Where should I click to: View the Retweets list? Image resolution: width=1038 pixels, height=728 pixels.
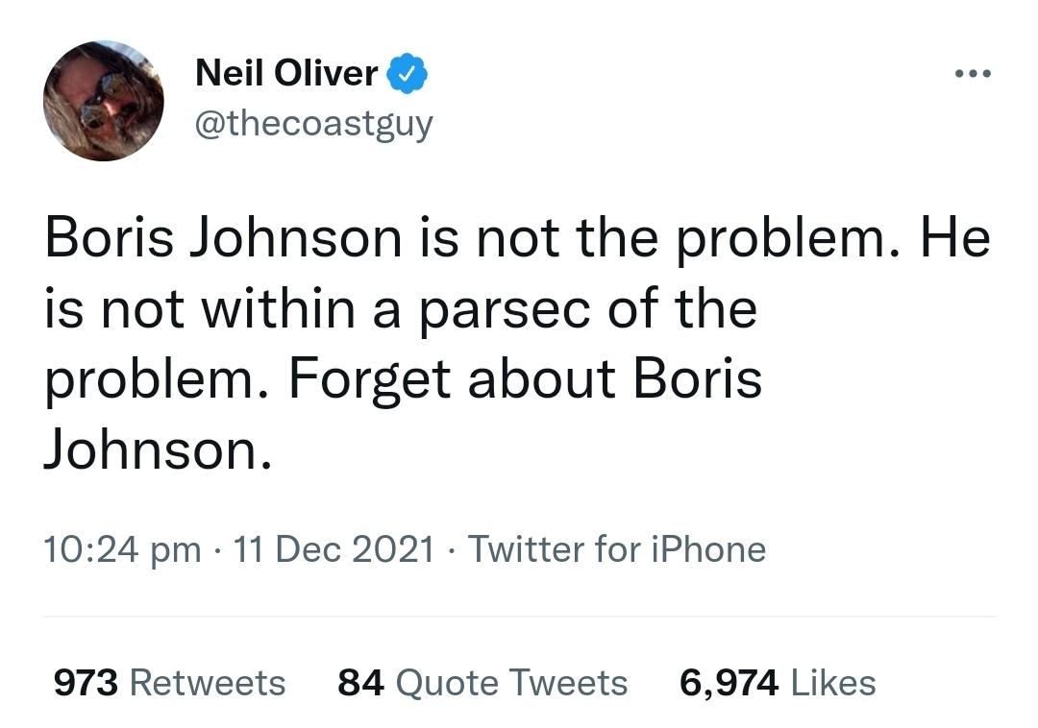[207, 683]
